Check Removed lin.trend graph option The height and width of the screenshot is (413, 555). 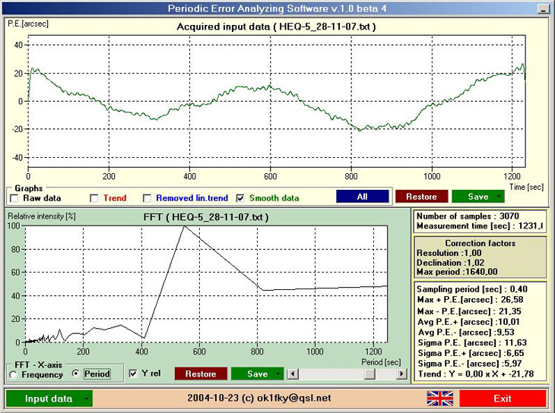(x=147, y=198)
